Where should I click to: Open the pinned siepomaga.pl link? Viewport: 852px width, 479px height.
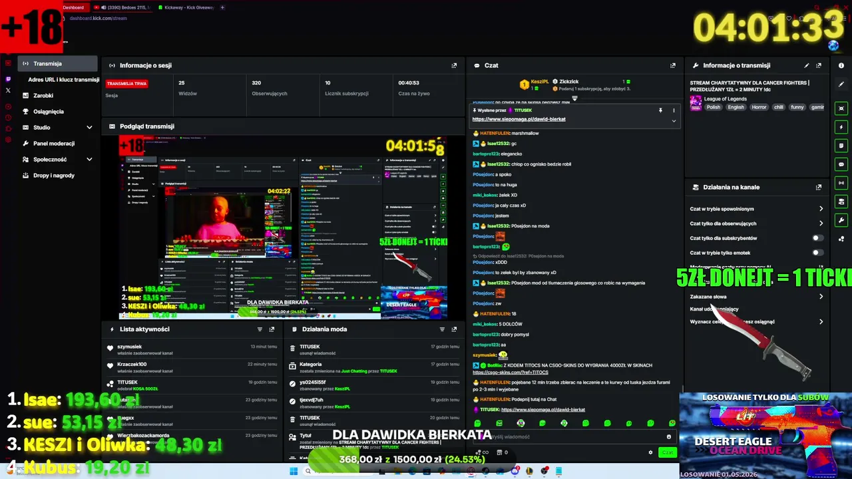(519, 119)
